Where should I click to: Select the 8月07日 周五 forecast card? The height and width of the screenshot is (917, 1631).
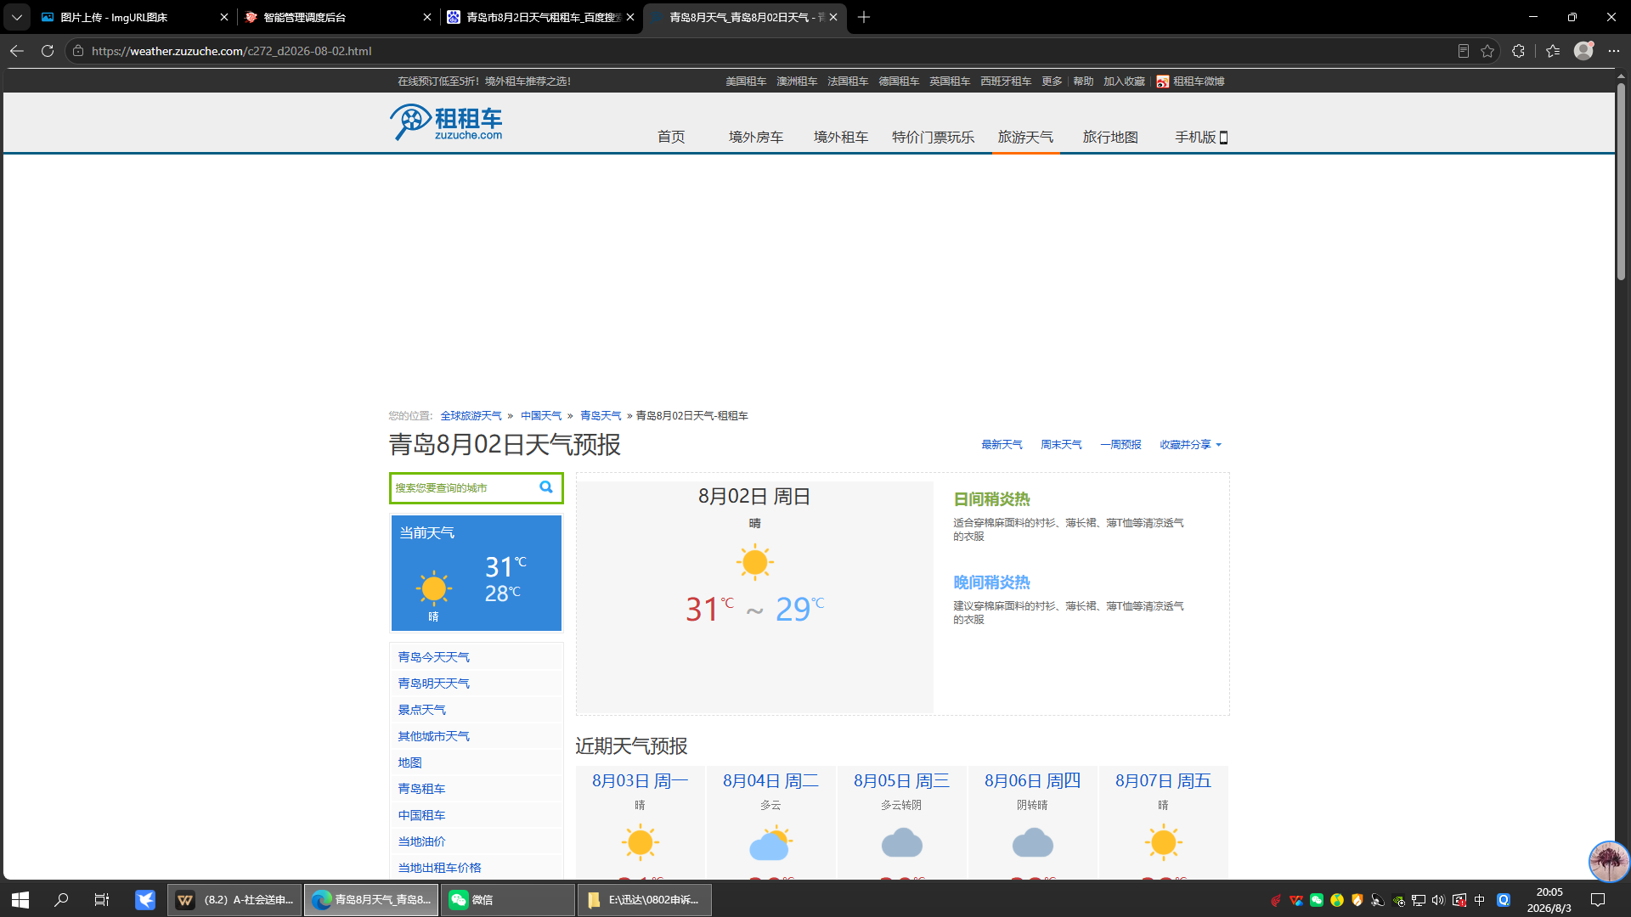click(1164, 823)
